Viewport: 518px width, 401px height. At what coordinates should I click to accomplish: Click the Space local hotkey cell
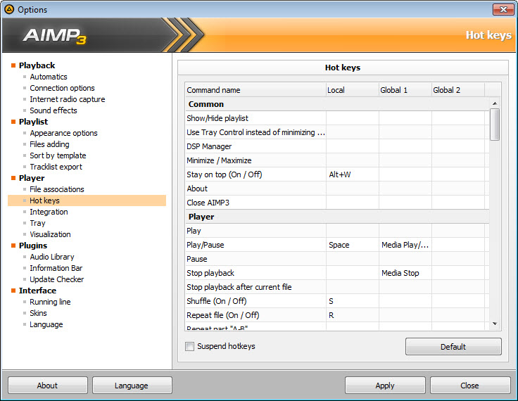352,245
